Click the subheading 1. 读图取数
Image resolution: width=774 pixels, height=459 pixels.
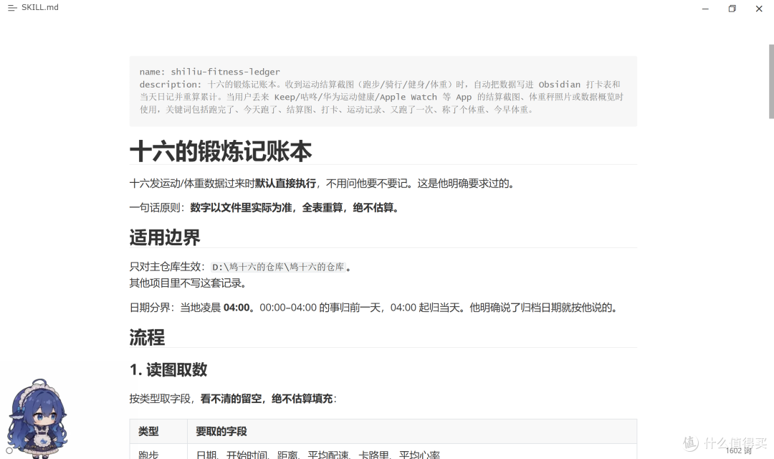[x=168, y=369]
